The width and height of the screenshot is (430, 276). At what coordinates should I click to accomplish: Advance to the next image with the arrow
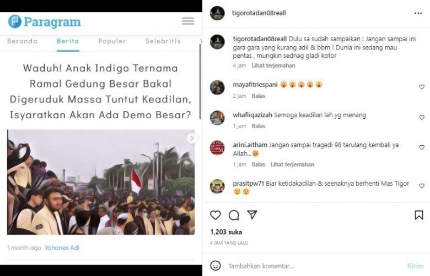(x=192, y=138)
